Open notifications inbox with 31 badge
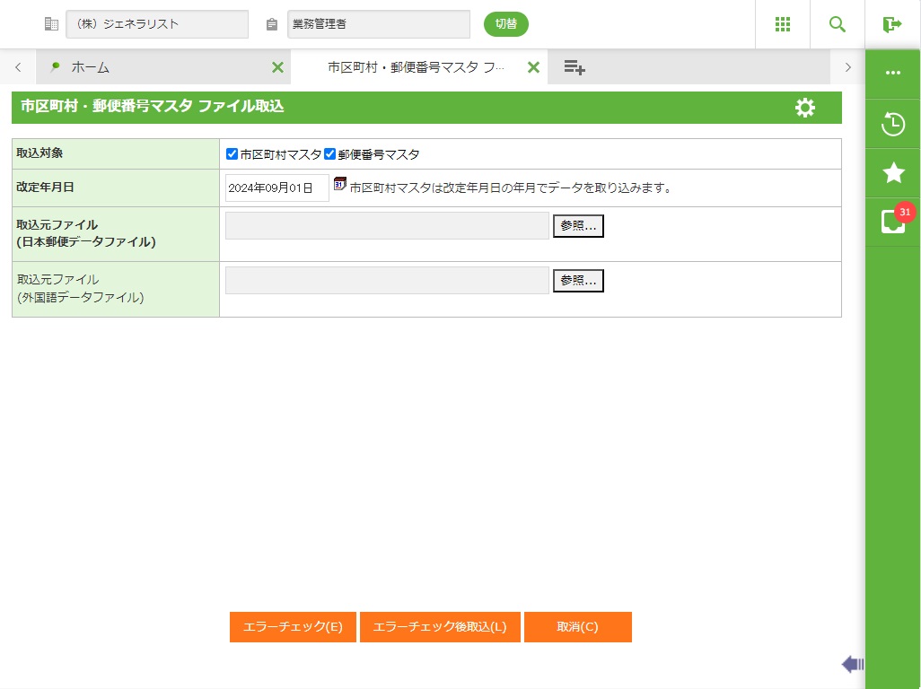921x689 pixels. coord(893,222)
